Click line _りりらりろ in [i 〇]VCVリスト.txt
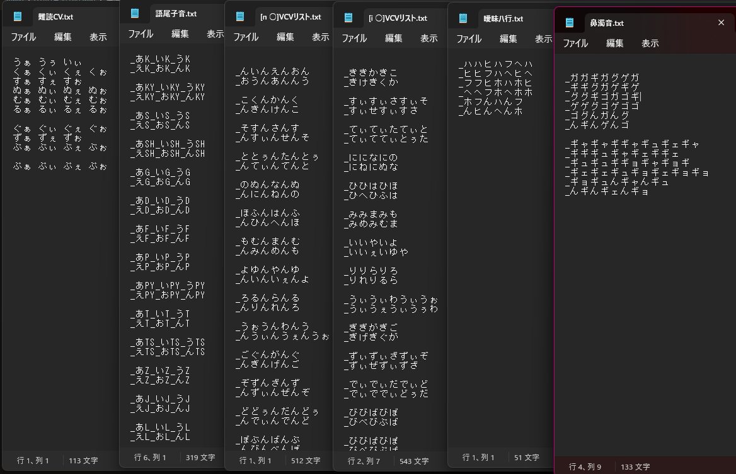Viewport: 736px width, 474px height. click(x=371, y=271)
